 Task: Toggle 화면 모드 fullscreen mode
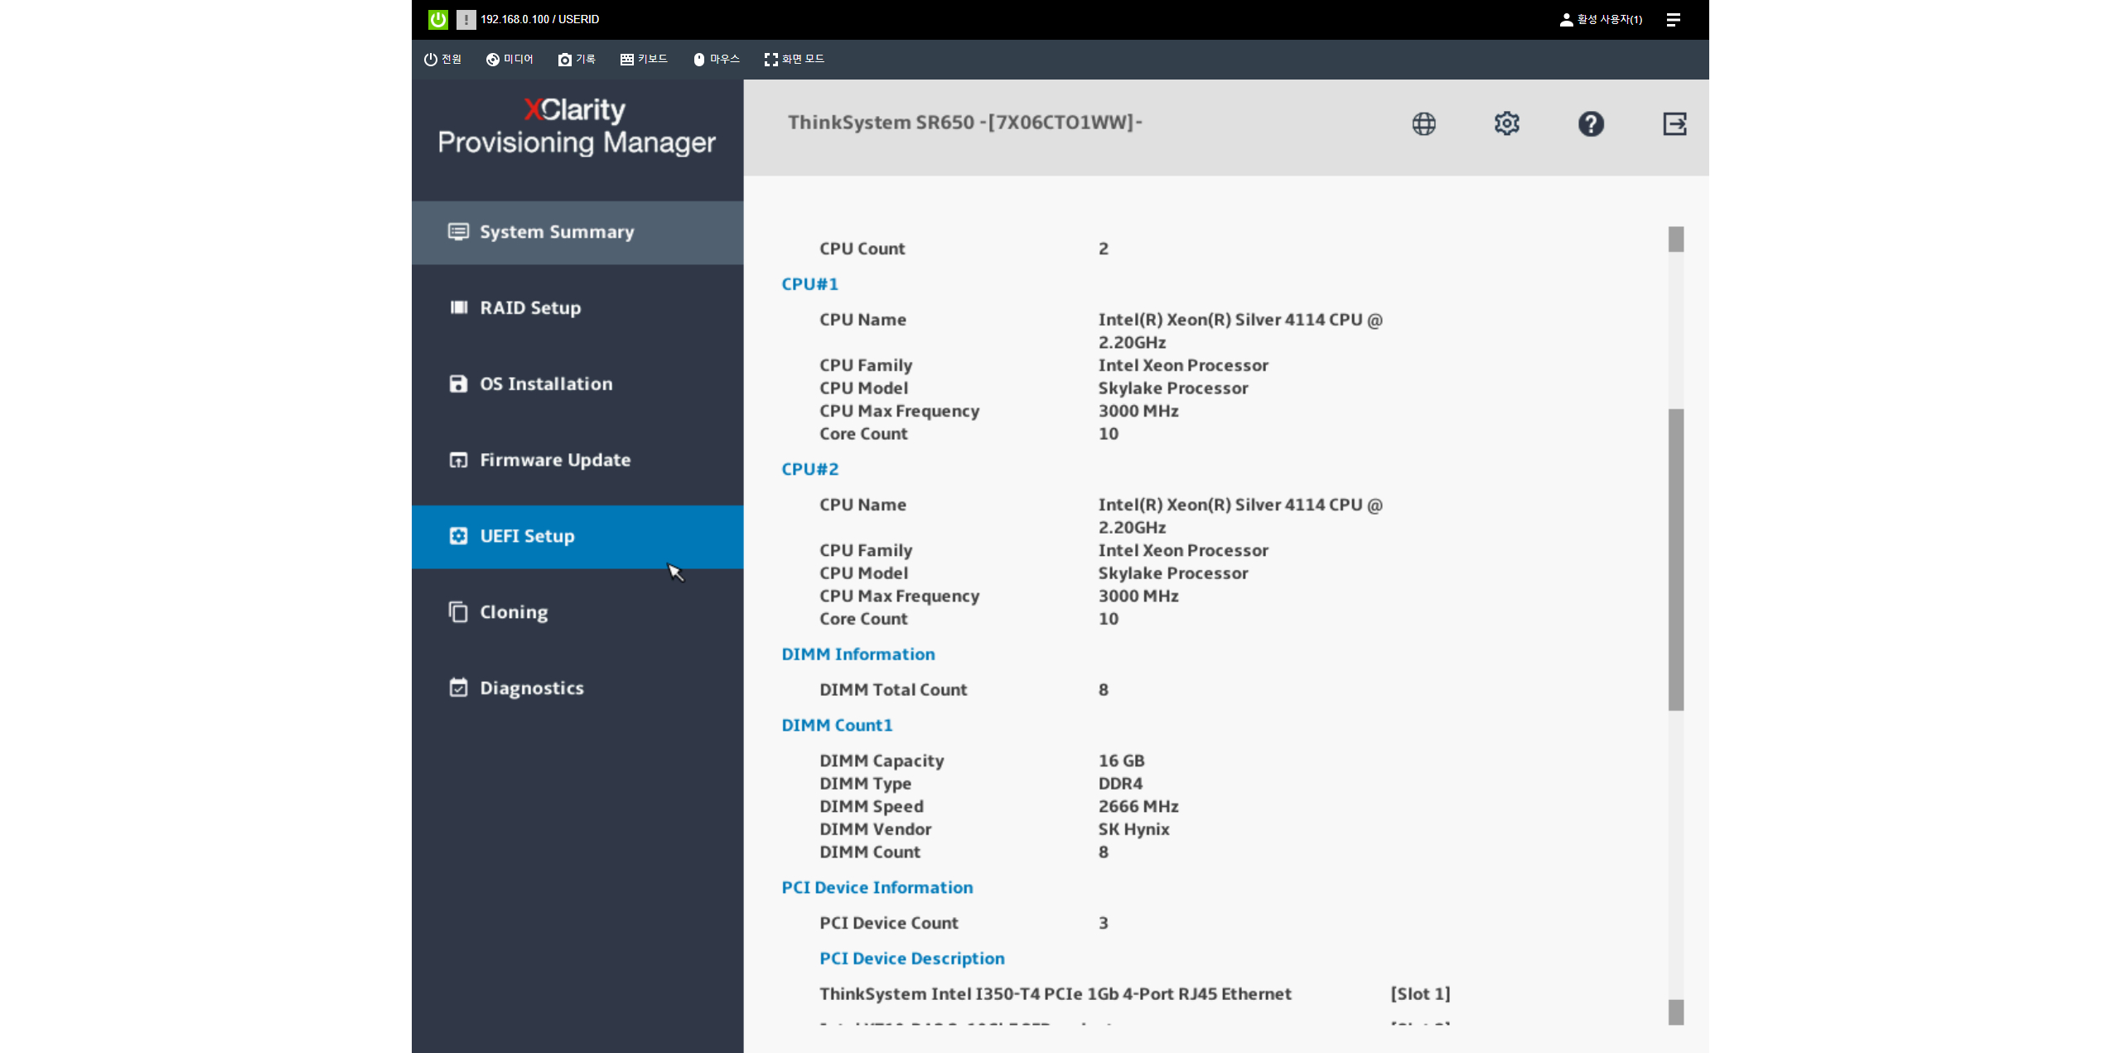click(794, 59)
